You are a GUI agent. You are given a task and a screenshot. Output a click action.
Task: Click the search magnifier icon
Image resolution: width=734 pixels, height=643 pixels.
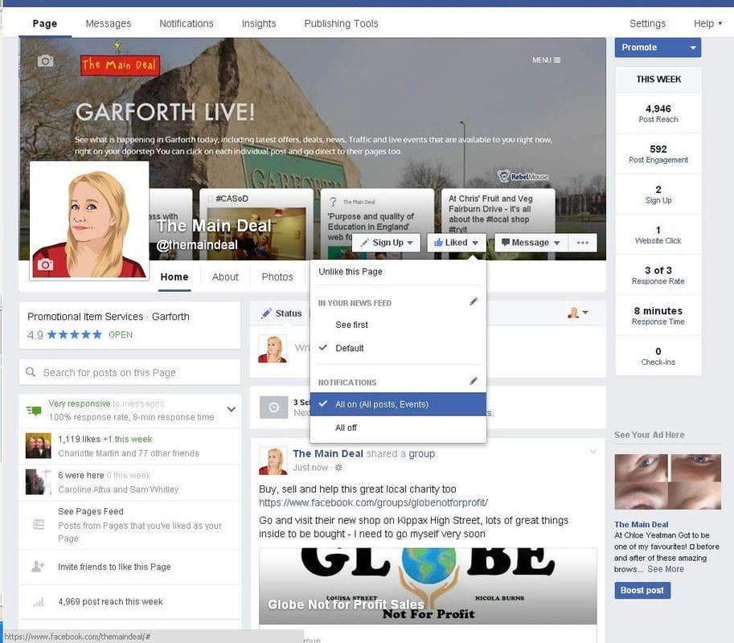tap(31, 372)
